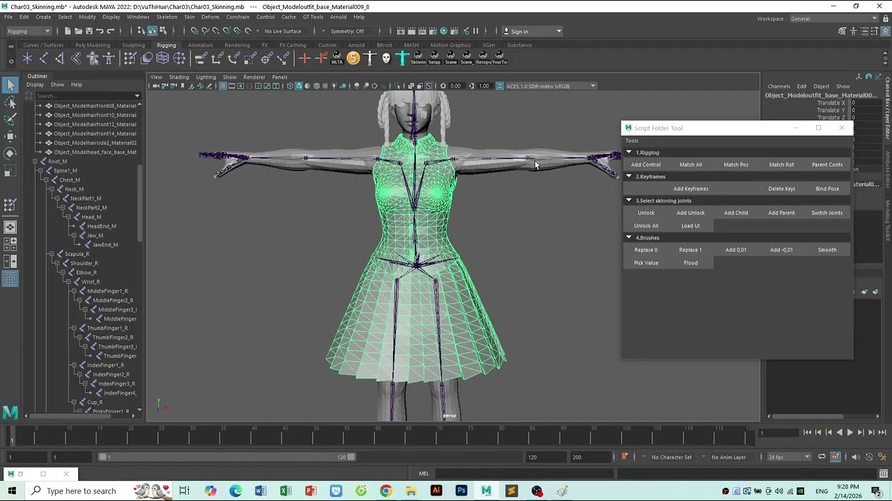The height and width of the screenshot is (501, 892).
Task: Click the orange number 5 shelf icon
Action: 353,58
